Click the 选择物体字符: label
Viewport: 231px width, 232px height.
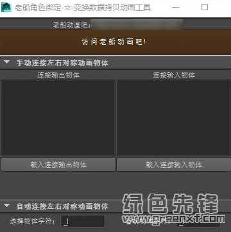[33, 221]
